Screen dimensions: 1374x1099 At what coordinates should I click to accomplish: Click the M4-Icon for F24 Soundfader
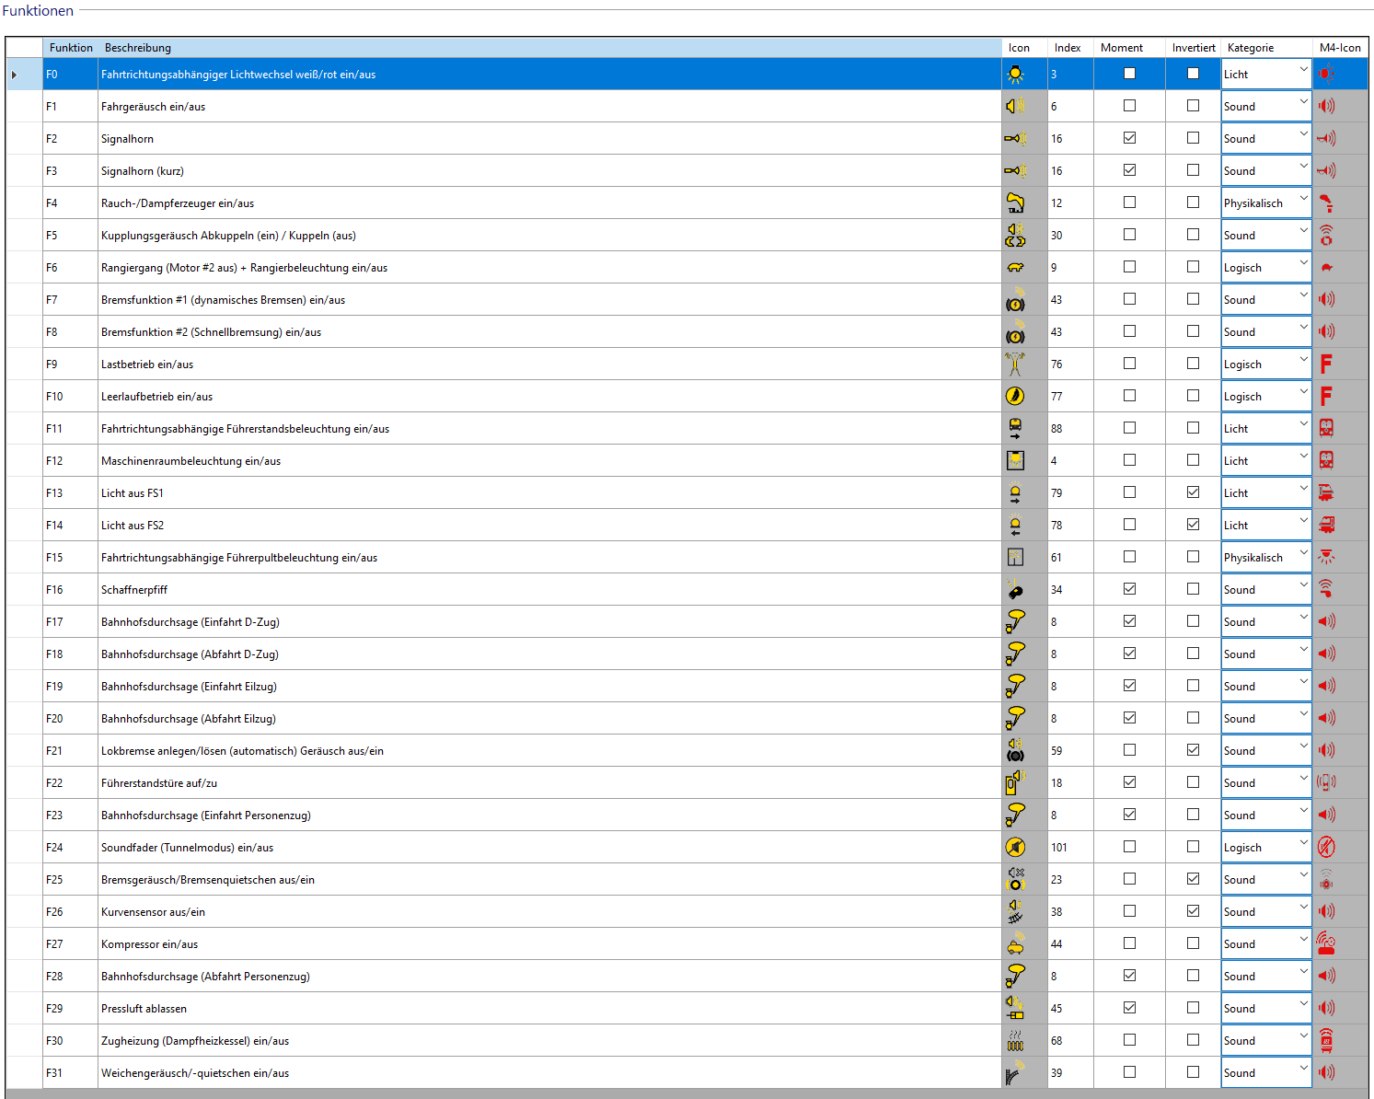click(x=1326, y=848)
